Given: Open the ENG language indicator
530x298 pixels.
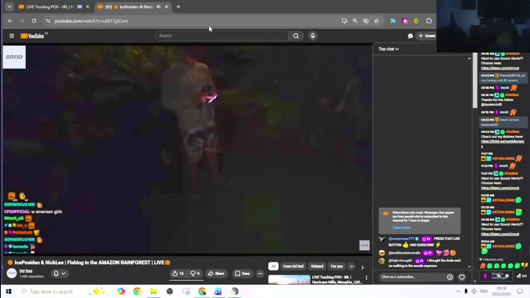Looking at the screenshot, I should (x=484, y=291).
